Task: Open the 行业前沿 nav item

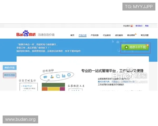Action: (107, 35)
